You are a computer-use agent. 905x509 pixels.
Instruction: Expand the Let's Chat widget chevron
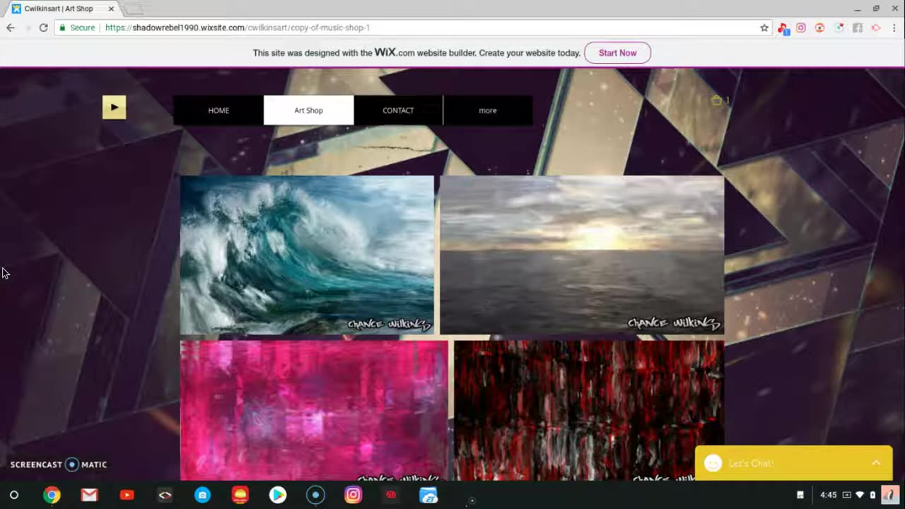(x=876, y=463)
